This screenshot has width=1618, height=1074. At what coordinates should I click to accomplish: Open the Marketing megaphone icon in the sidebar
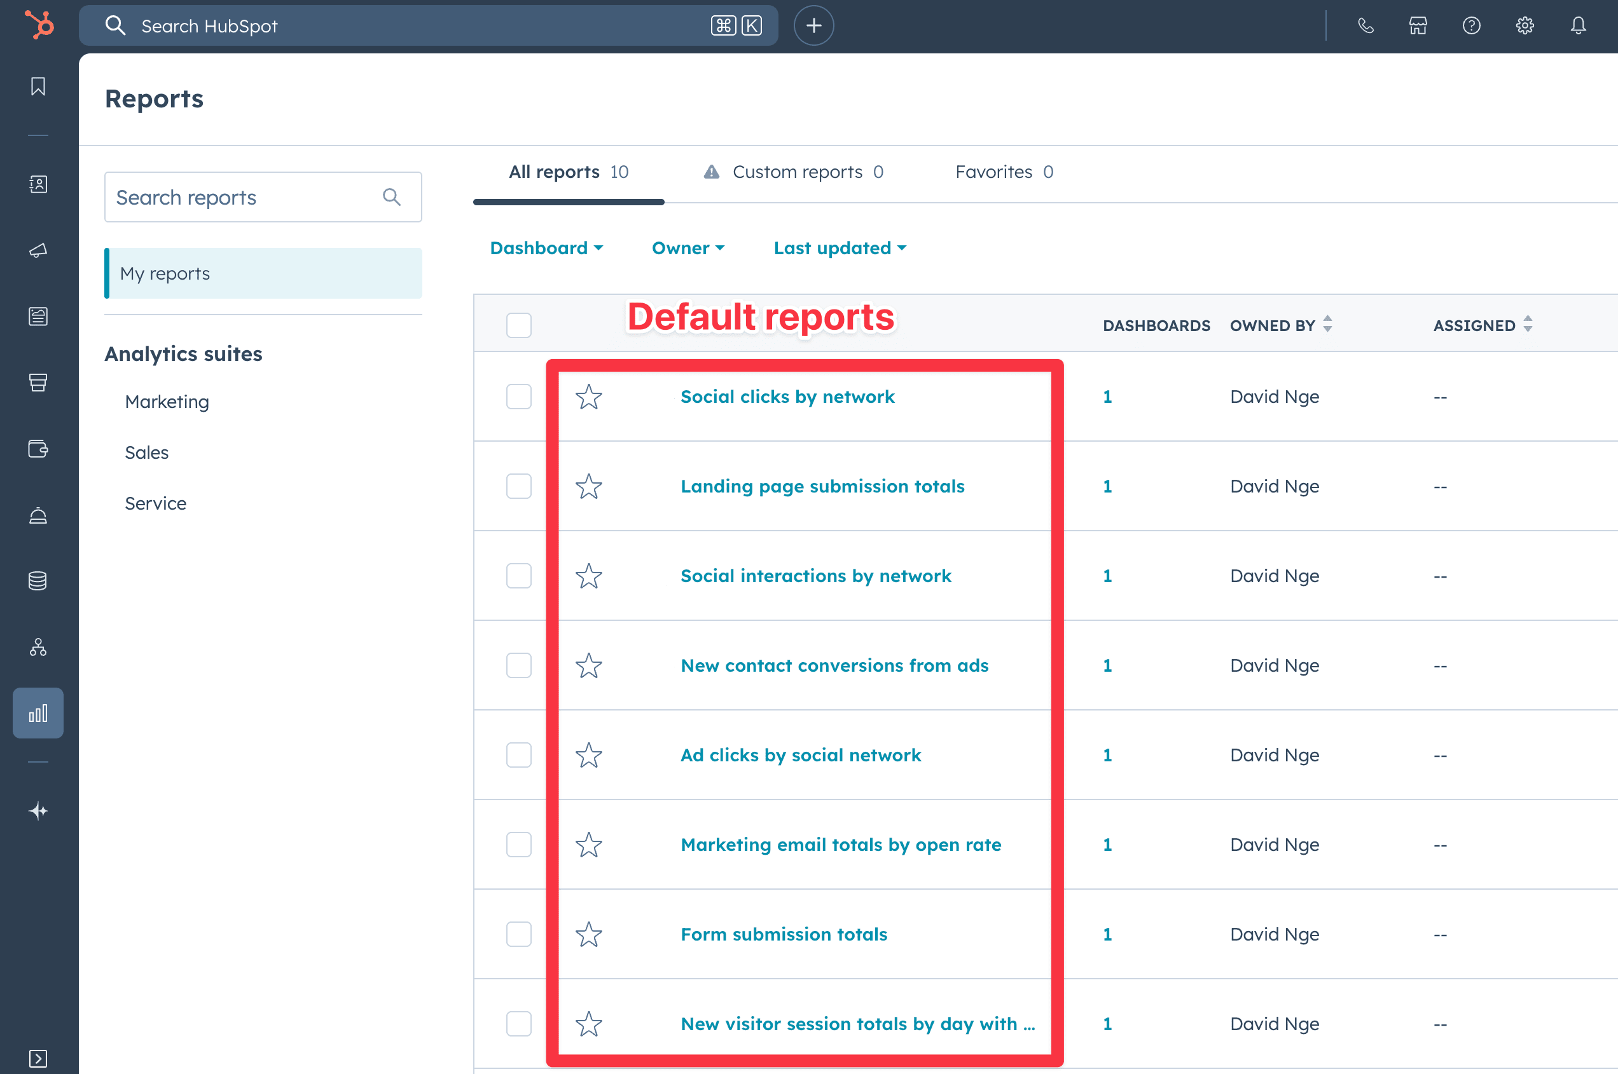[38, 250]
